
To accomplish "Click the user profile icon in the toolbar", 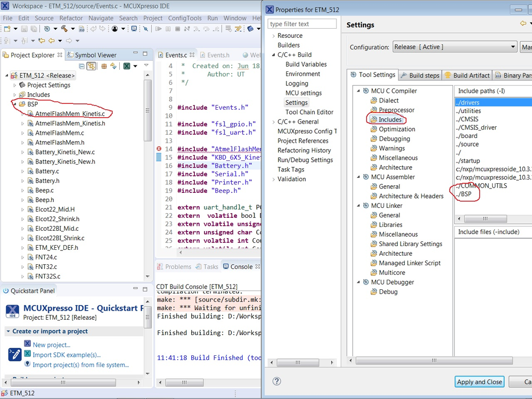I will [114, 29].
